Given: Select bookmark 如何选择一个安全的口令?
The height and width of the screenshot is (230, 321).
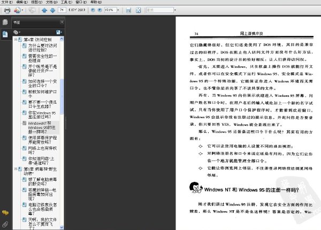Looking at the screenshot, I should pyautogui.click(x=43, y=83).
